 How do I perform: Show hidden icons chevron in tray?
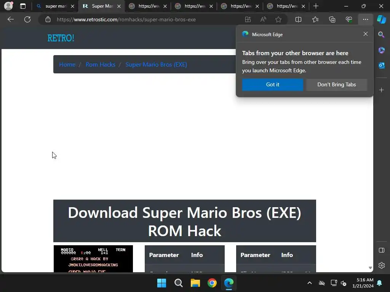309,283
